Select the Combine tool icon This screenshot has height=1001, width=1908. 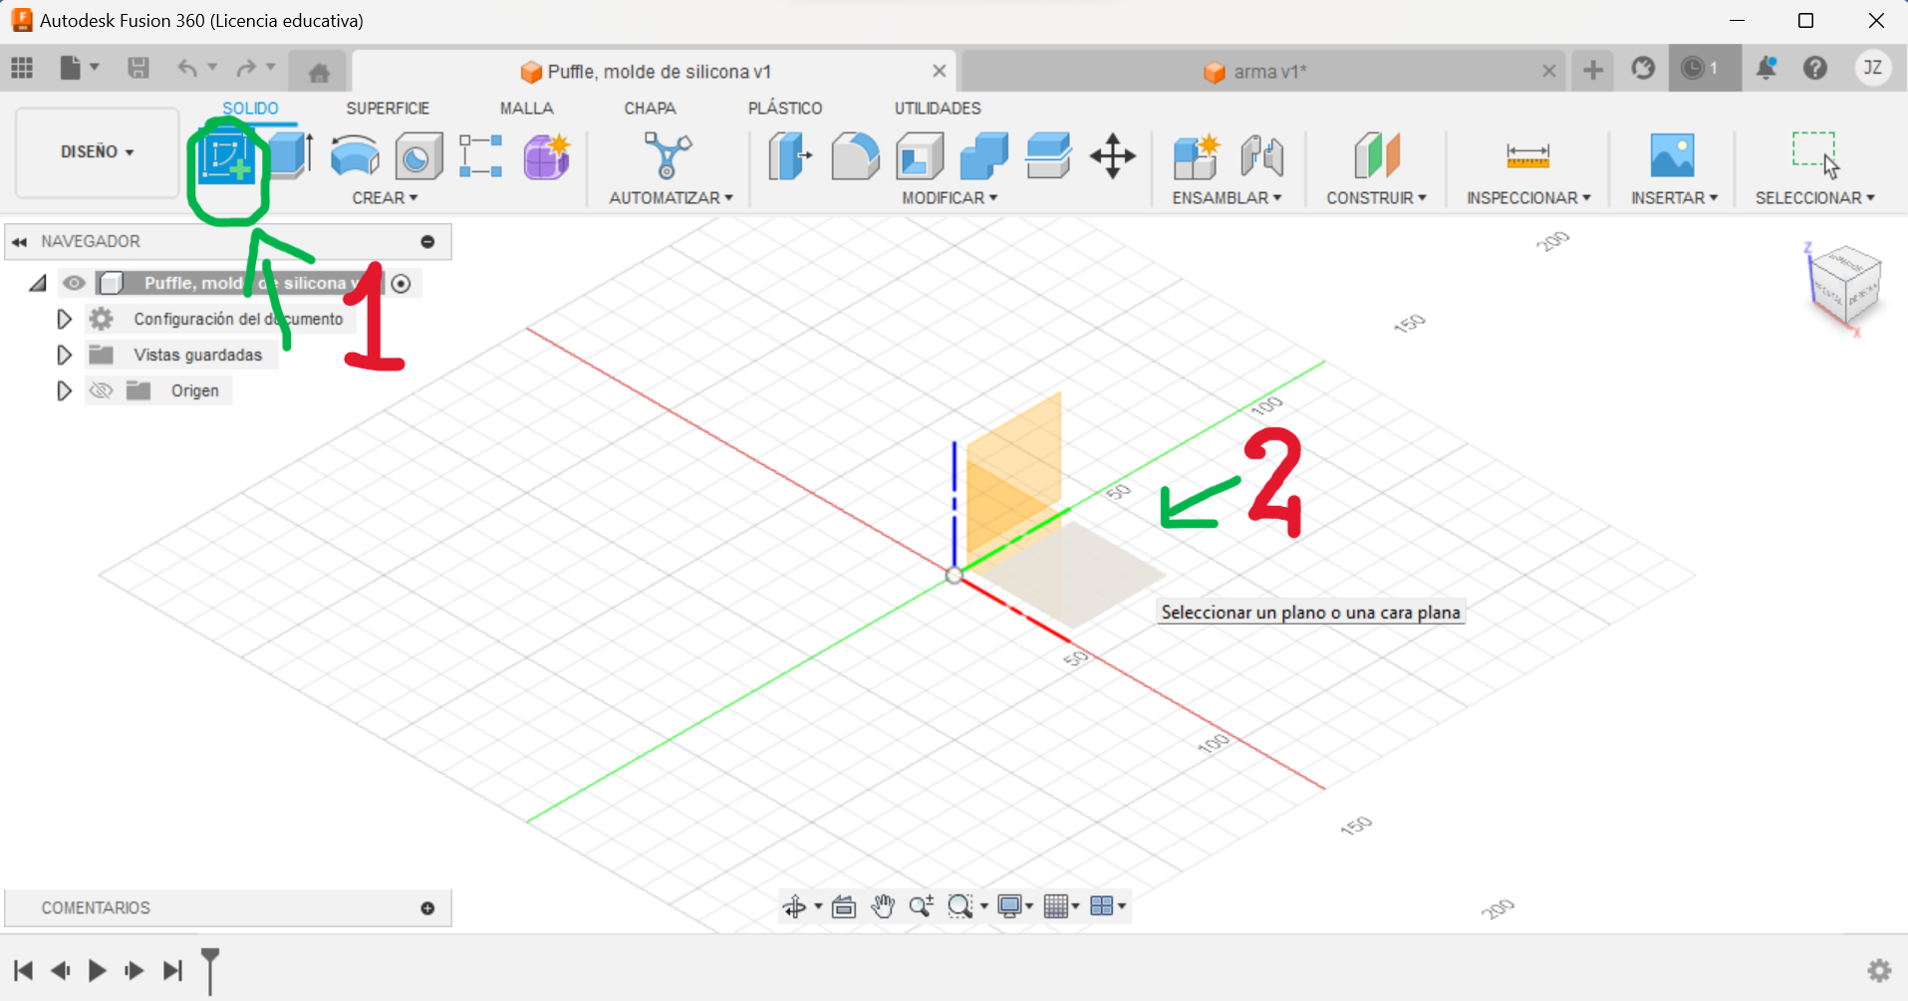click(x=984, y=156)
